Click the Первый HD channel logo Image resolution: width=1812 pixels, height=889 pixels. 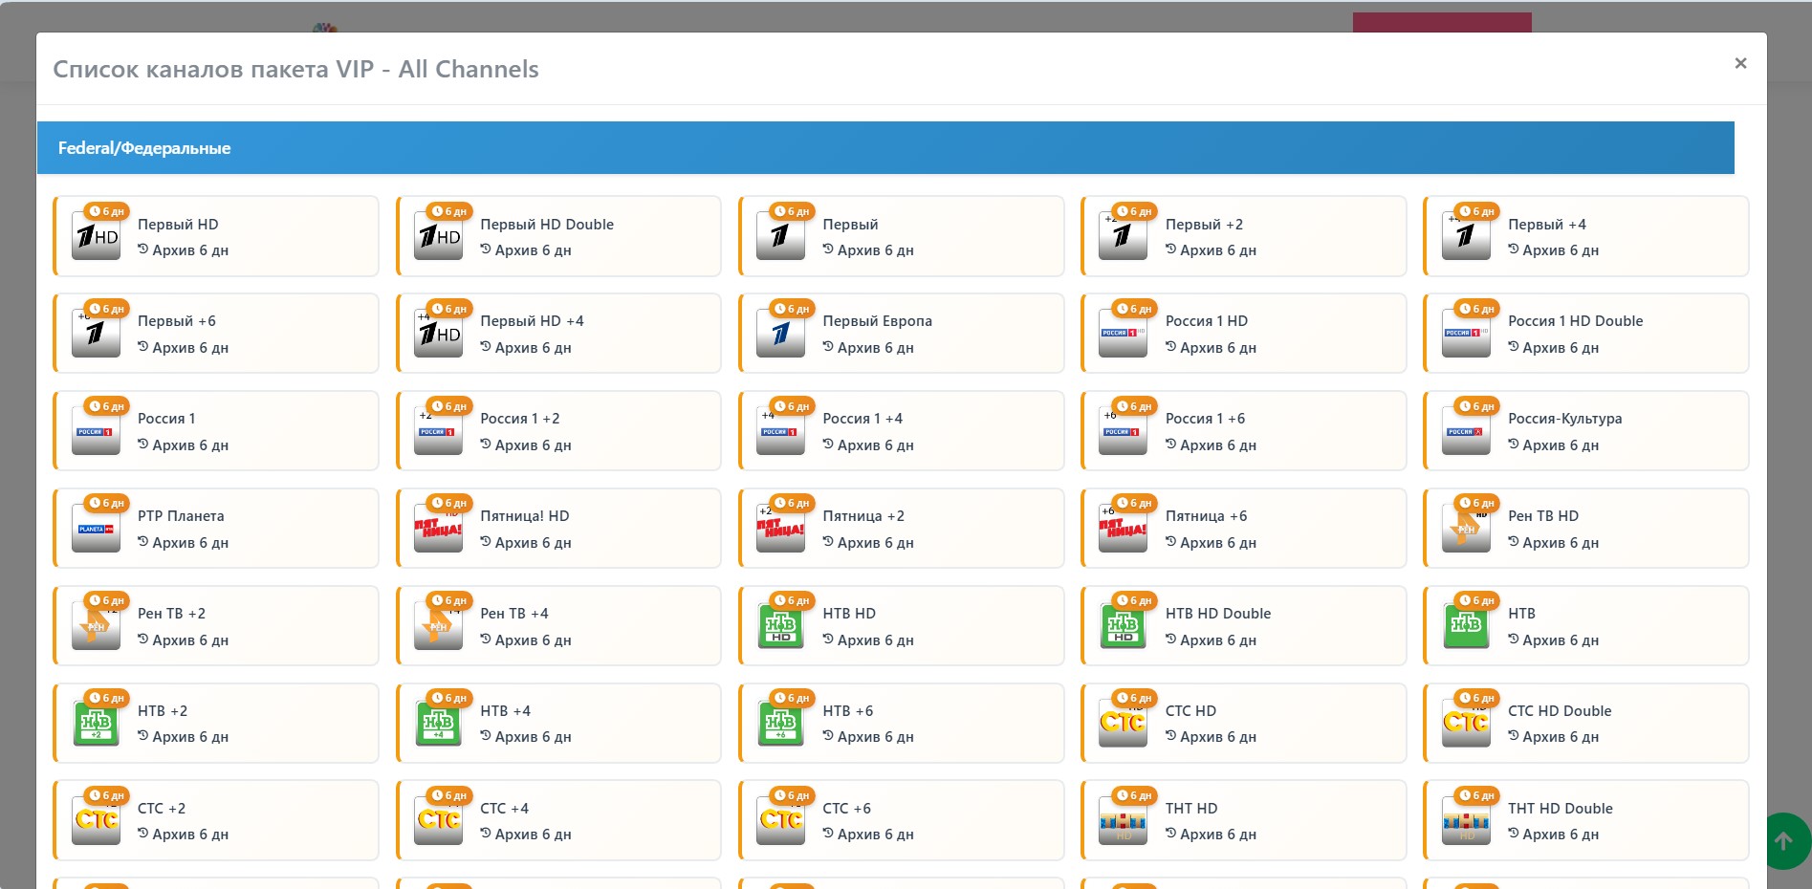pyautogui.click(x=97, y=236)
